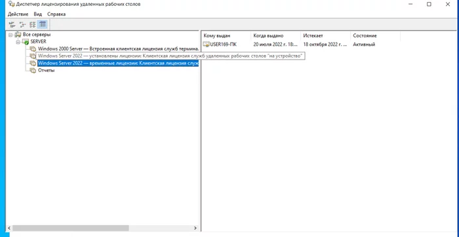Click the Все серверы node icon
The height and width of the screenshot is (237, 459).
click(18, 35)
